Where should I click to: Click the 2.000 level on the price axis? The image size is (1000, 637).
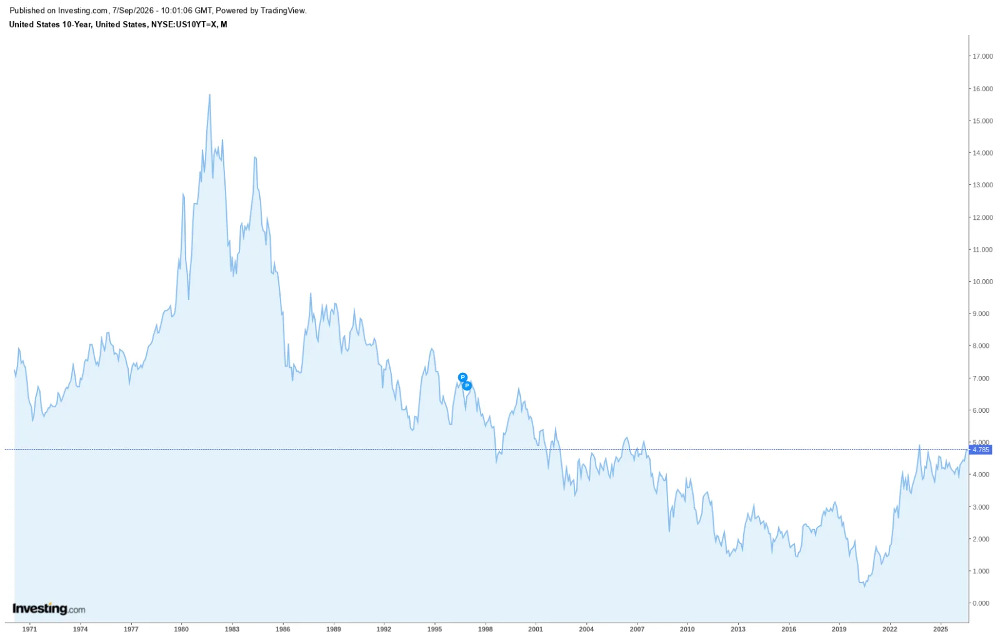pyautogui.click(x=981, y=539)
